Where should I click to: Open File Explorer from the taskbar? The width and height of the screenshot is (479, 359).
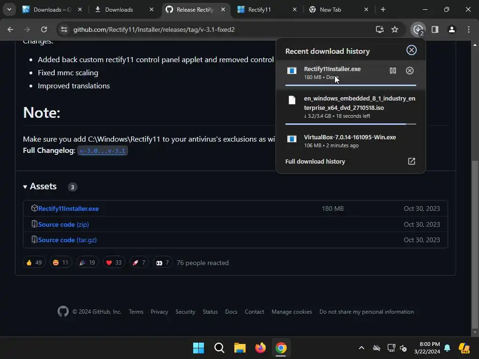[240, 348]
